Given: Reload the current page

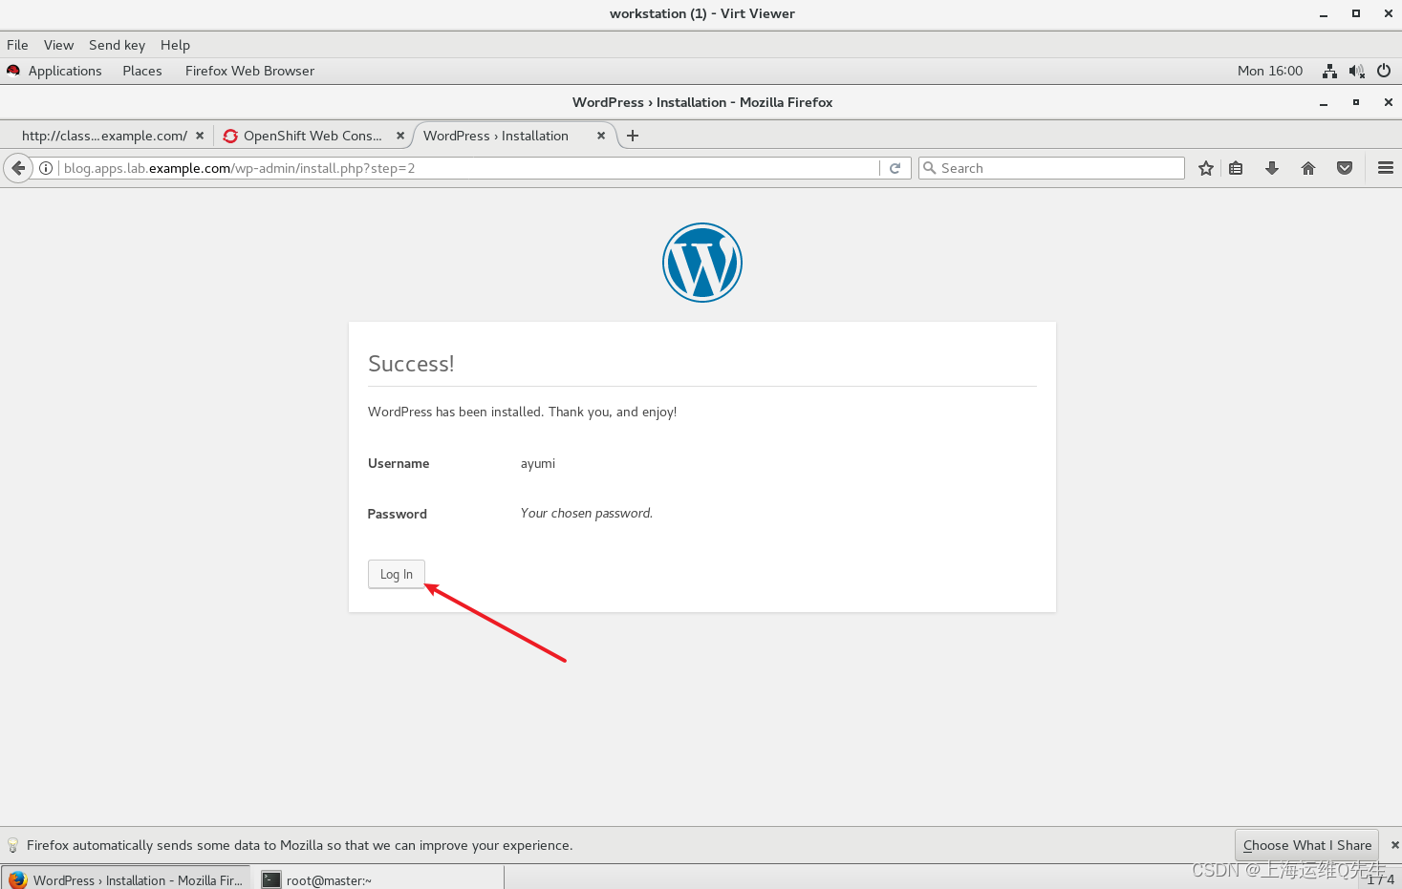Looking at the screenshot, I should pyautogui.click(x=895, y=168).
